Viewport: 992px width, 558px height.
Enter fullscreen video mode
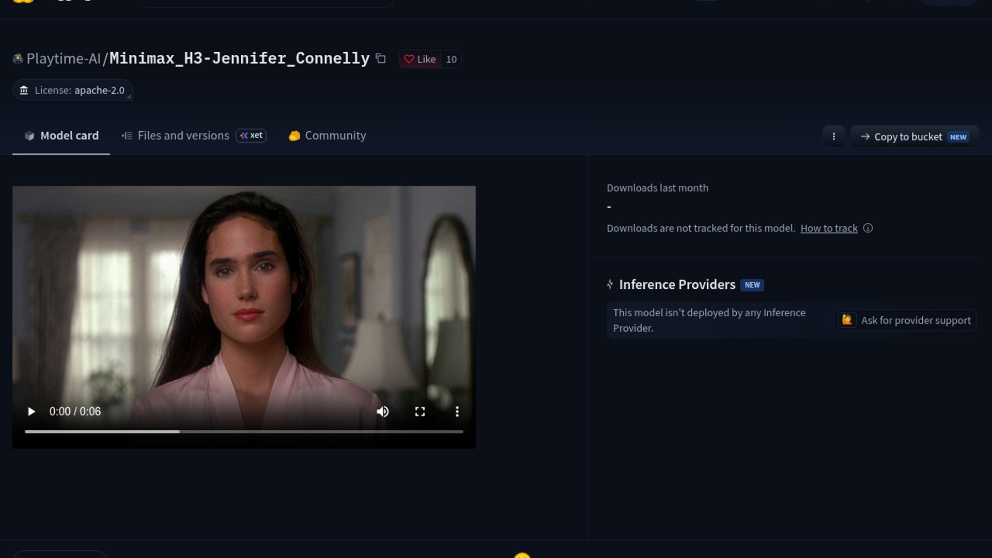click(420, 412)
